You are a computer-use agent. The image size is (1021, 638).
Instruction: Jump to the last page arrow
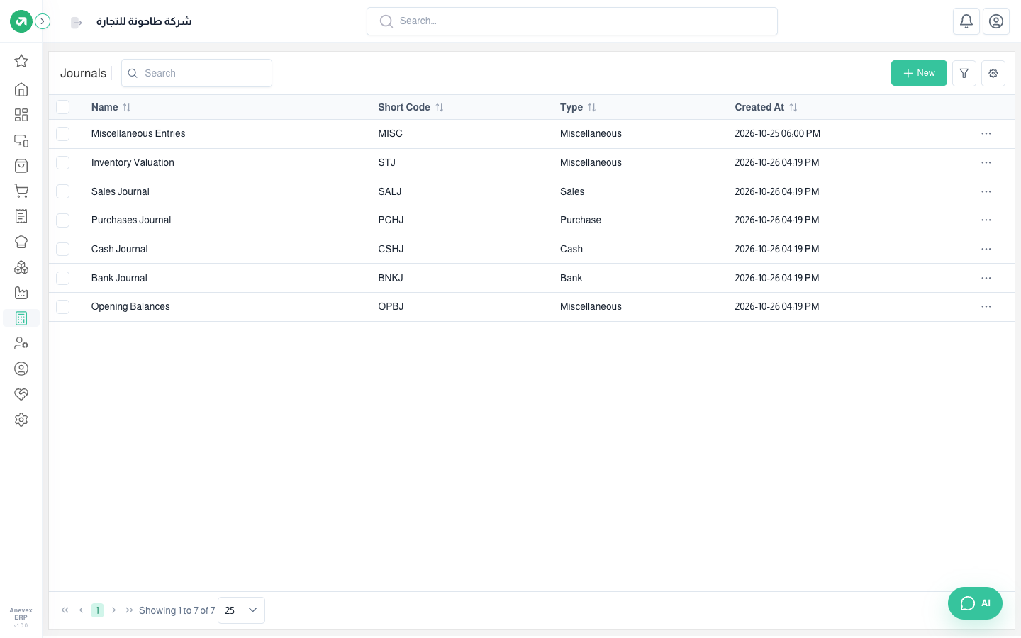point(129,610)
